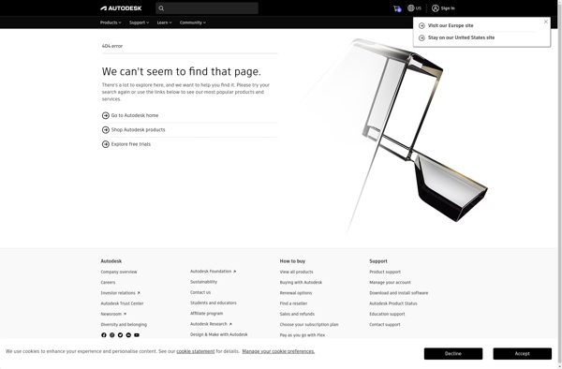
Task: Open Diversity and belonging link
Action: tap(124, 325)
